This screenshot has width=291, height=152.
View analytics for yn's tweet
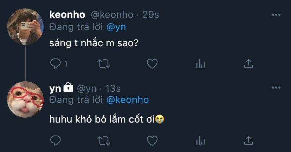coord(200,141)
